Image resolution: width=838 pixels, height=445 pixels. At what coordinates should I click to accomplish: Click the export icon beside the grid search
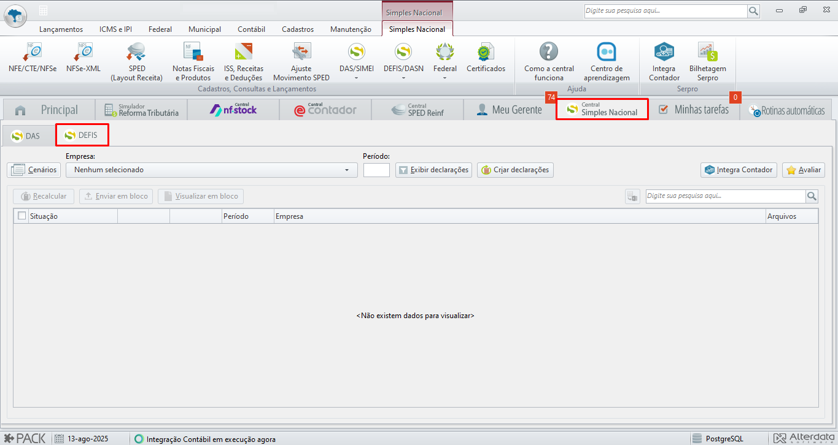(632, 196)
